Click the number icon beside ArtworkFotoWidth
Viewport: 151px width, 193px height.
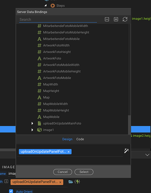pyautogui.click(x=39, y=46)
